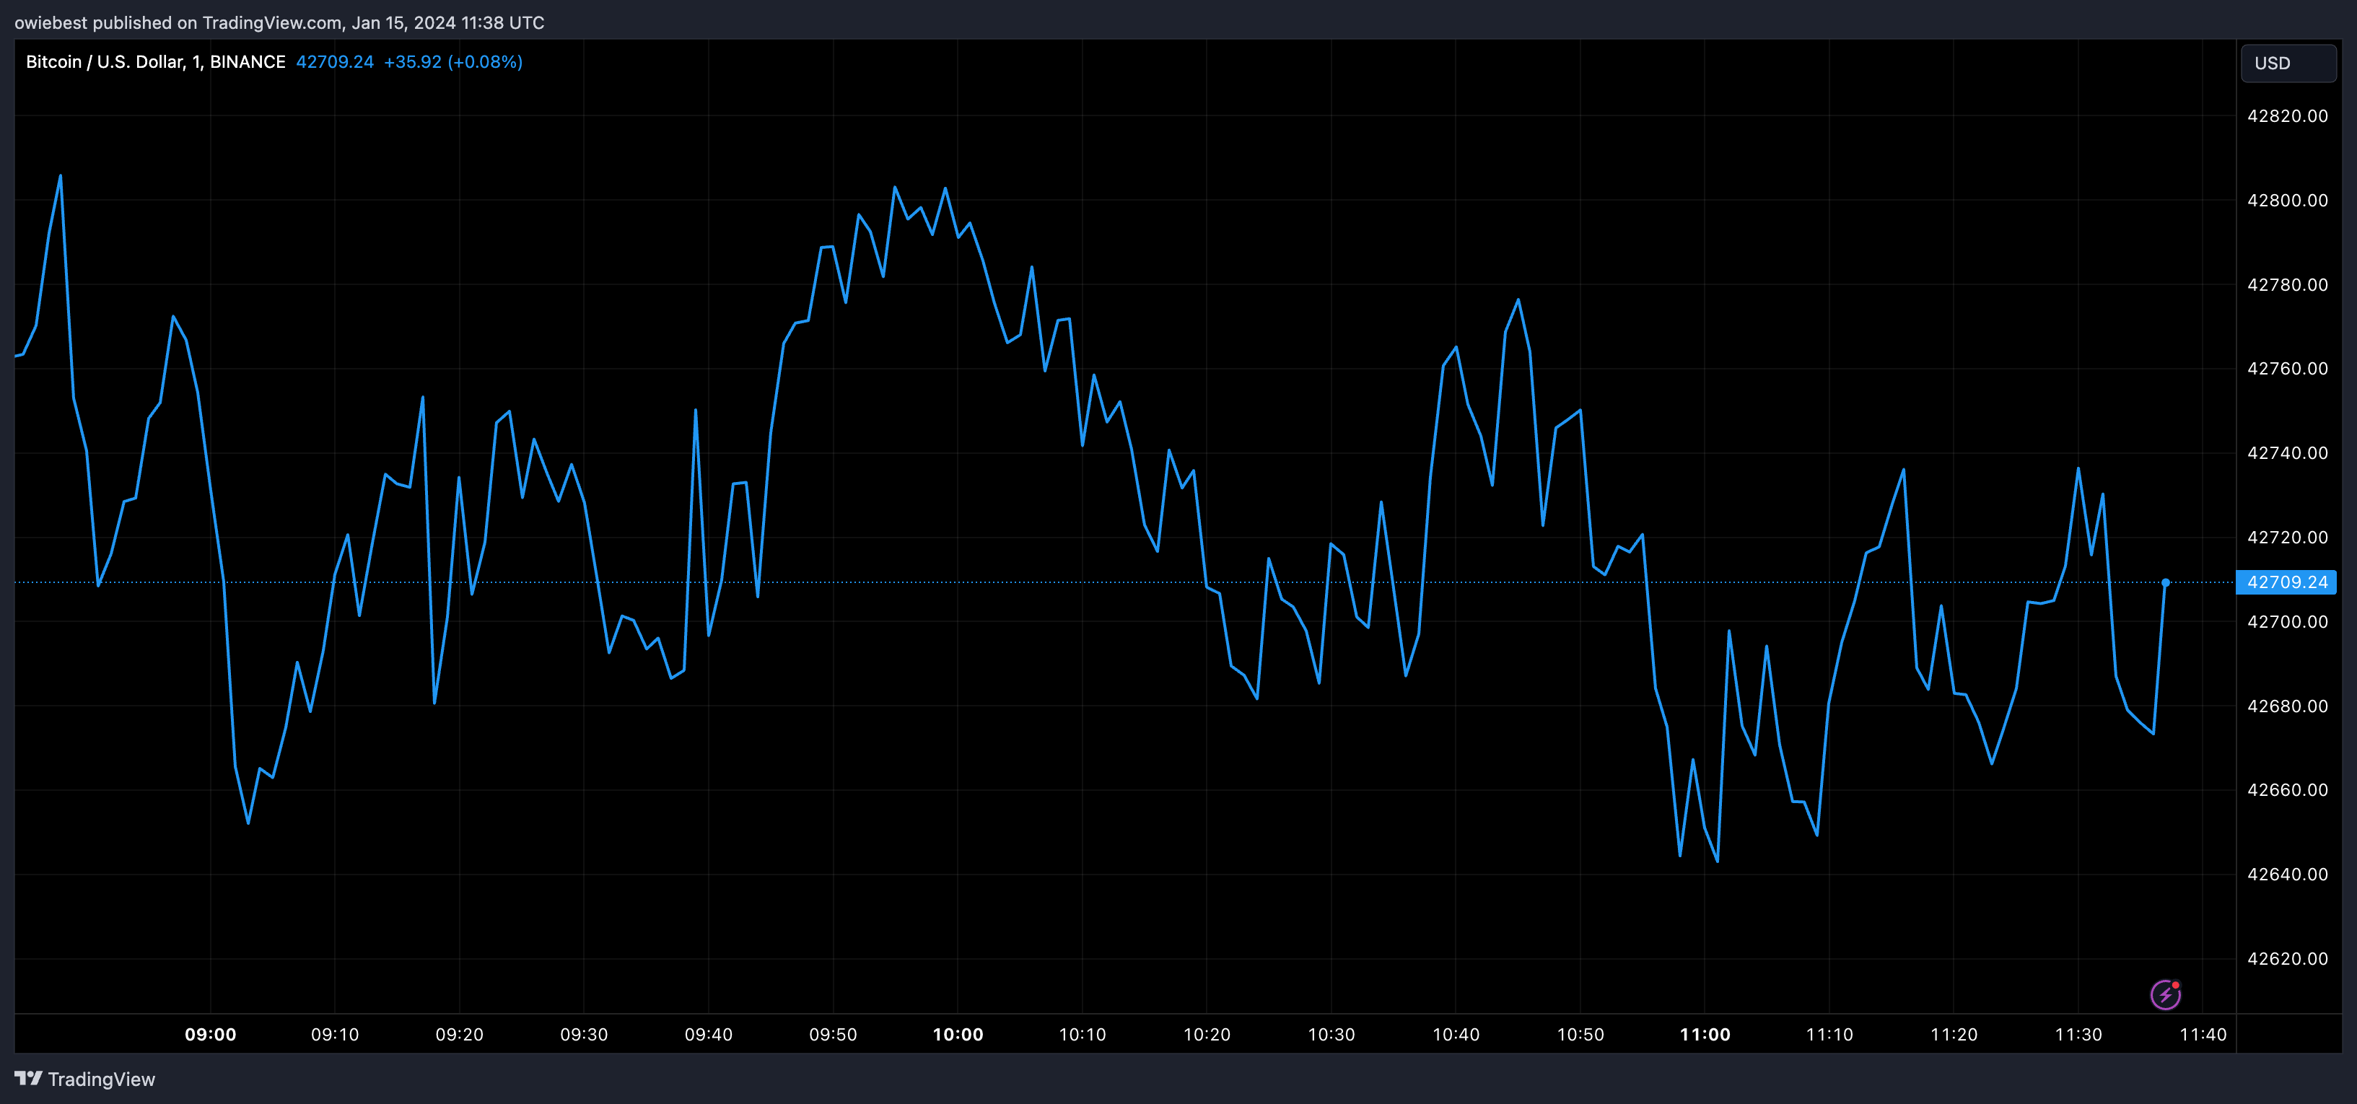2357x1104 pixels.
Task: Click the 09:30 time axis label
Action: pos(584,1035)
